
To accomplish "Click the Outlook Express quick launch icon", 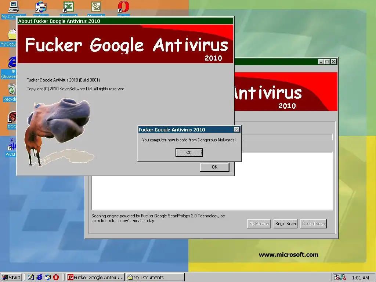I will point(48,277).
